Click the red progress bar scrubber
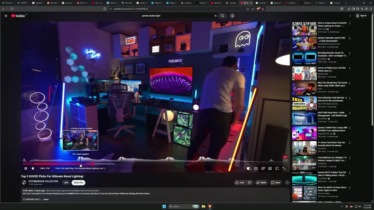The height and width of the screenshot is (210, 374). click(x=93, y=164)
